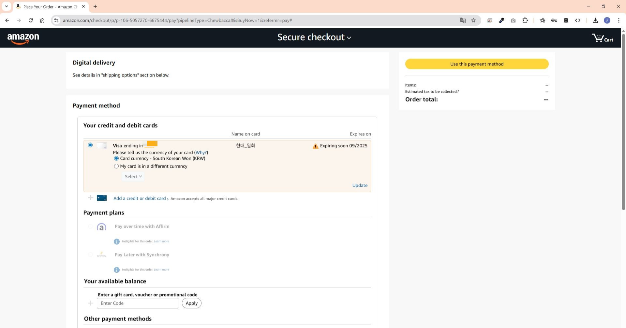The height and width of the screenshot is (328, 626).
Task: Click the trash can extension icon
Action: point(566,20)
